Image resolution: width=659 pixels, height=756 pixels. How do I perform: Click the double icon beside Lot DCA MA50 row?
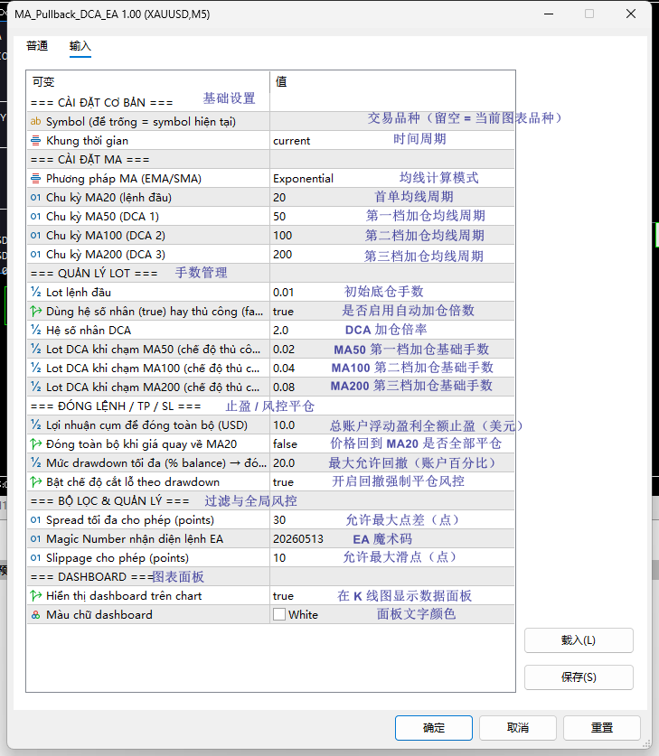35,349
